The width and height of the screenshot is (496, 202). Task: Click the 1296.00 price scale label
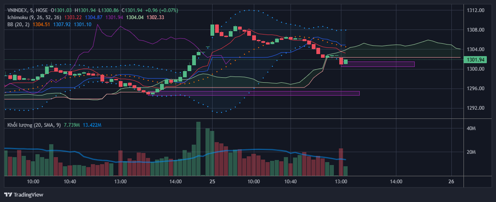click(x=476, y=89)
